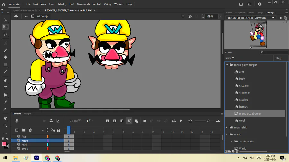Select the Free Transform tool
Viewport: 289px width, 162px height.
5,27
